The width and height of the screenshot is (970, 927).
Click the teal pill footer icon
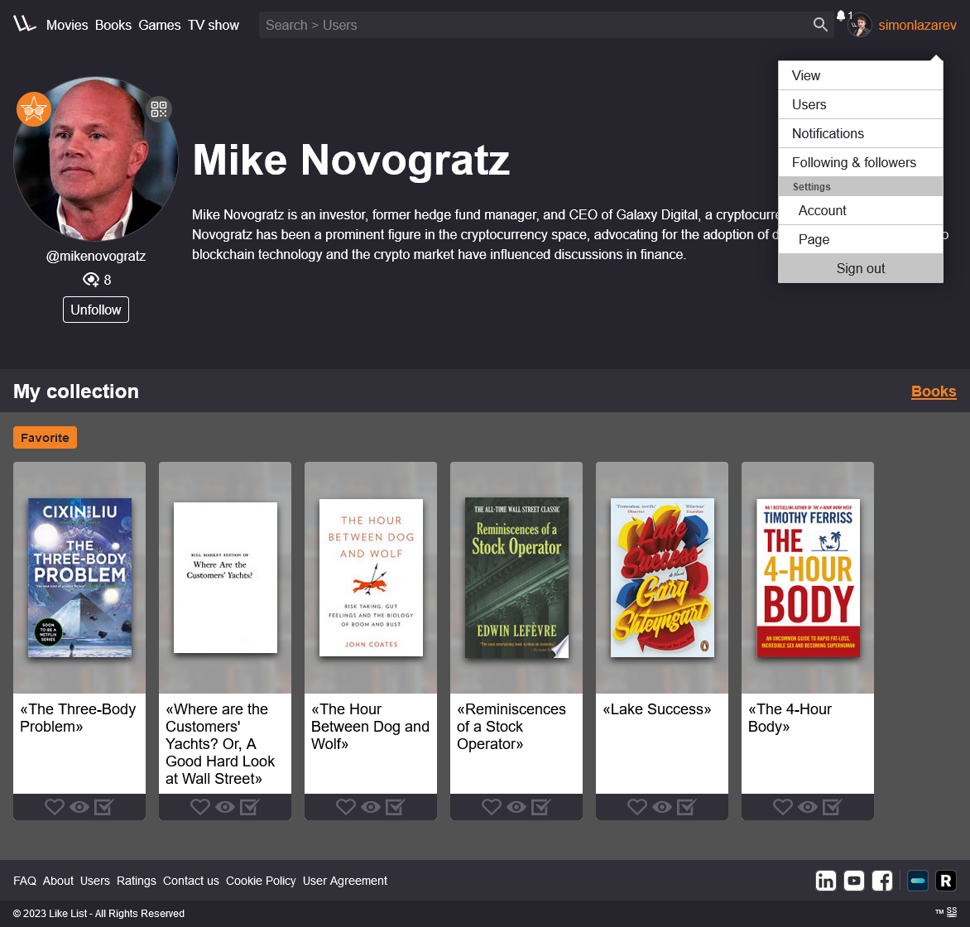point(917,881)
